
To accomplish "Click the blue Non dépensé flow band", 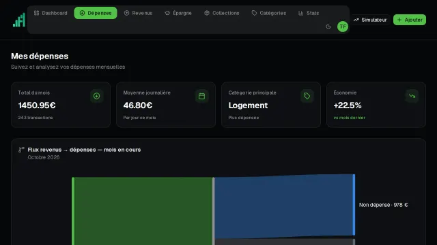I will click(284, 206).
